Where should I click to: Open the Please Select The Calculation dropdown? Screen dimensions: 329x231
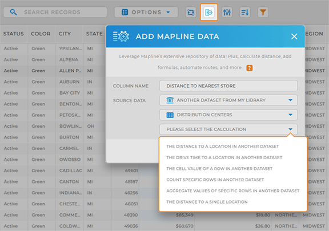228,129
